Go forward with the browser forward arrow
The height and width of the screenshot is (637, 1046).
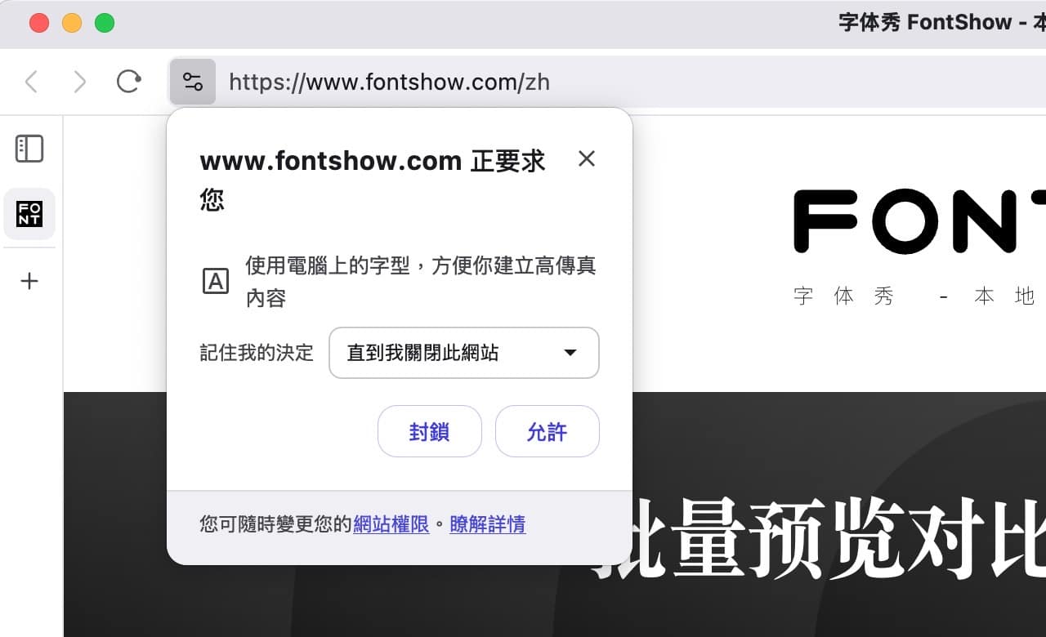coord(79,82)
